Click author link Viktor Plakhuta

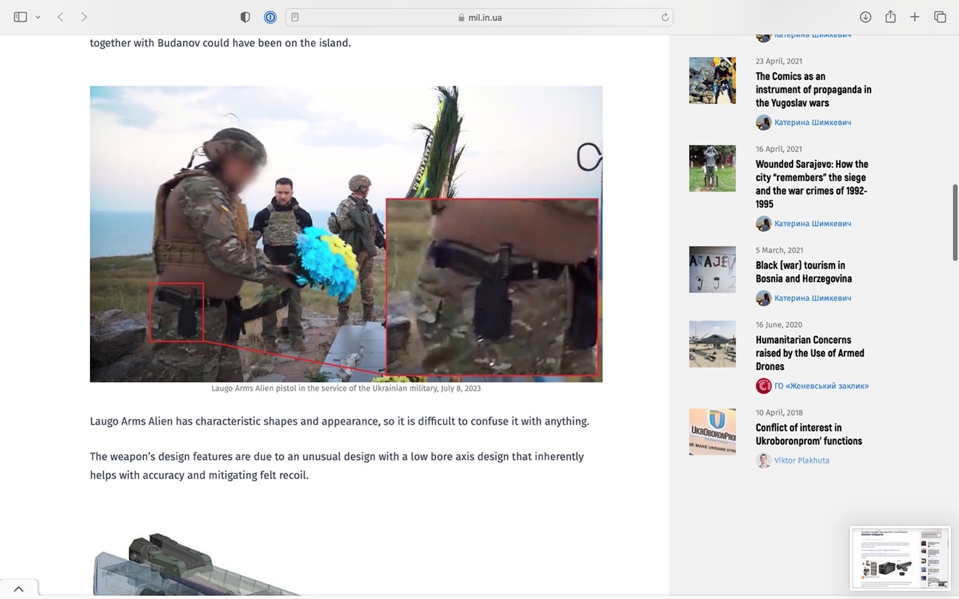pos(801,460)
